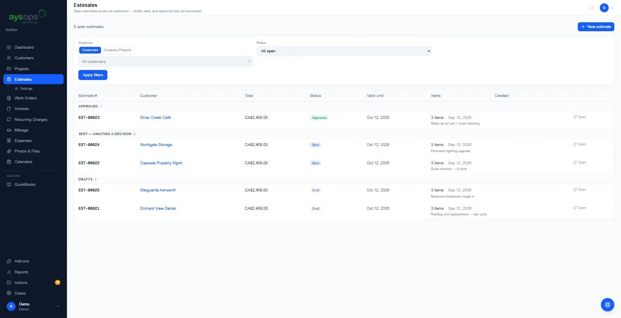Viewport: 621px width, 318px height.
Task: Select the Customers filter toggle
Action: pyautogui.click(x=90, y=50)
